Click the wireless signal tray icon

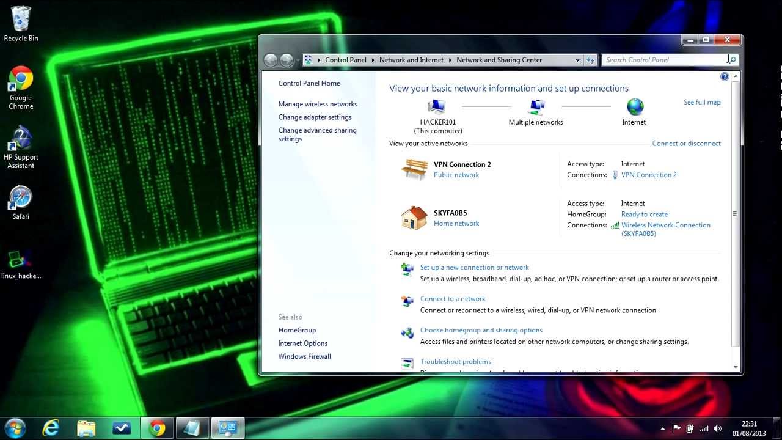pyautogui.click(x=704, y=428)
